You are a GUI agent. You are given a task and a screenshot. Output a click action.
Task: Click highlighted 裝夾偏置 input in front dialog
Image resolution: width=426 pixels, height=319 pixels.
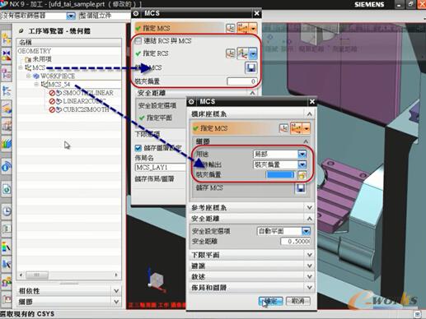pyautogui.click(x=281, y=175)
